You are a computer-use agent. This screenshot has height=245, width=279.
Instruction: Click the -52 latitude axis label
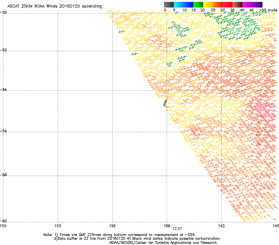point(3,50)
